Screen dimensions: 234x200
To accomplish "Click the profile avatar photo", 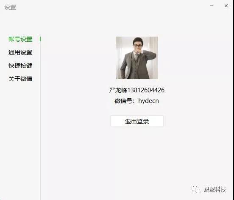I will pyautogui.click(x=137, y=58).
